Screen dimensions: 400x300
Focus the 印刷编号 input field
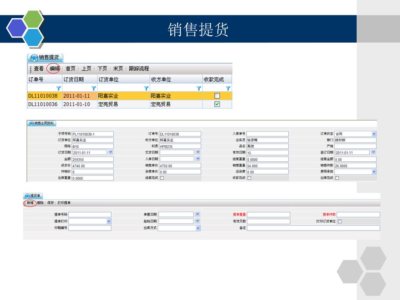tap(90, 228)
